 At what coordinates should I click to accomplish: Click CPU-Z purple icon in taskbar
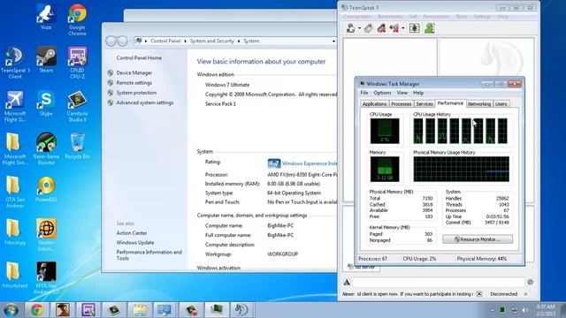tap(88, 310)
